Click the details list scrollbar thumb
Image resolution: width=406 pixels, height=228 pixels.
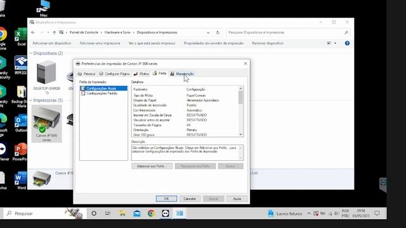coord(240,98)
